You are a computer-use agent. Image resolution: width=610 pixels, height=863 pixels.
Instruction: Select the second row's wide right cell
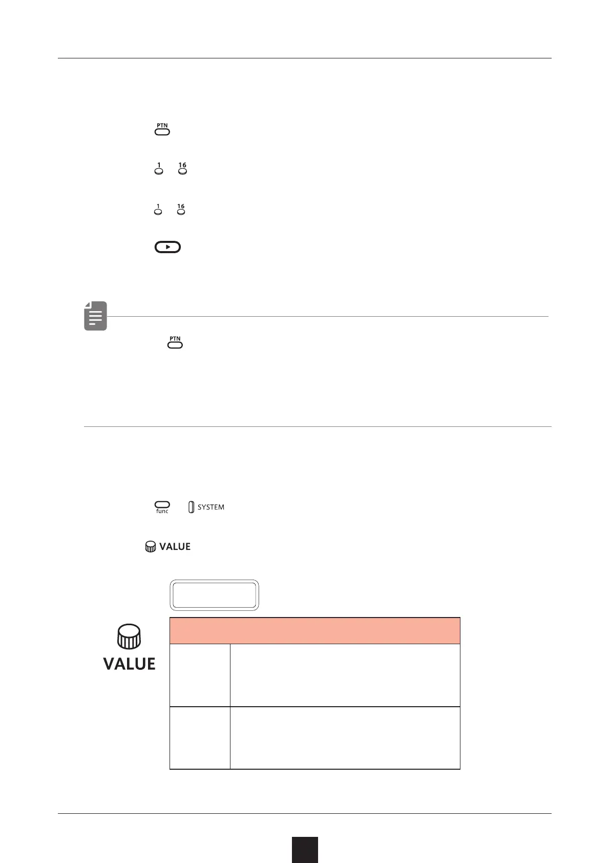point(345,738)
